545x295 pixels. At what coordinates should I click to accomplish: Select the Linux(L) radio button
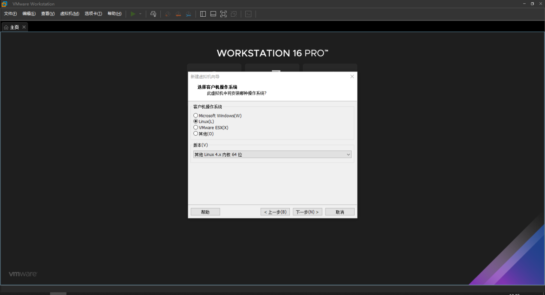(x=196, y=122)
